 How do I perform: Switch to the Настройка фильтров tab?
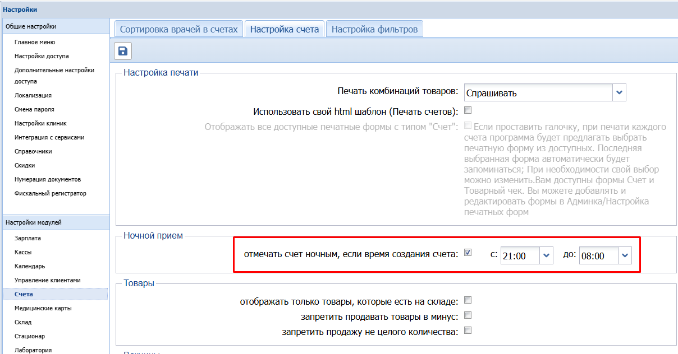pos(374,29)
